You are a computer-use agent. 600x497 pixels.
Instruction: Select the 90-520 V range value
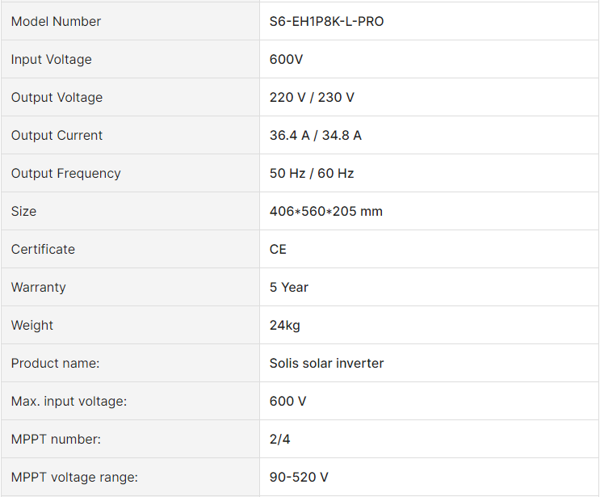[299, 477]
